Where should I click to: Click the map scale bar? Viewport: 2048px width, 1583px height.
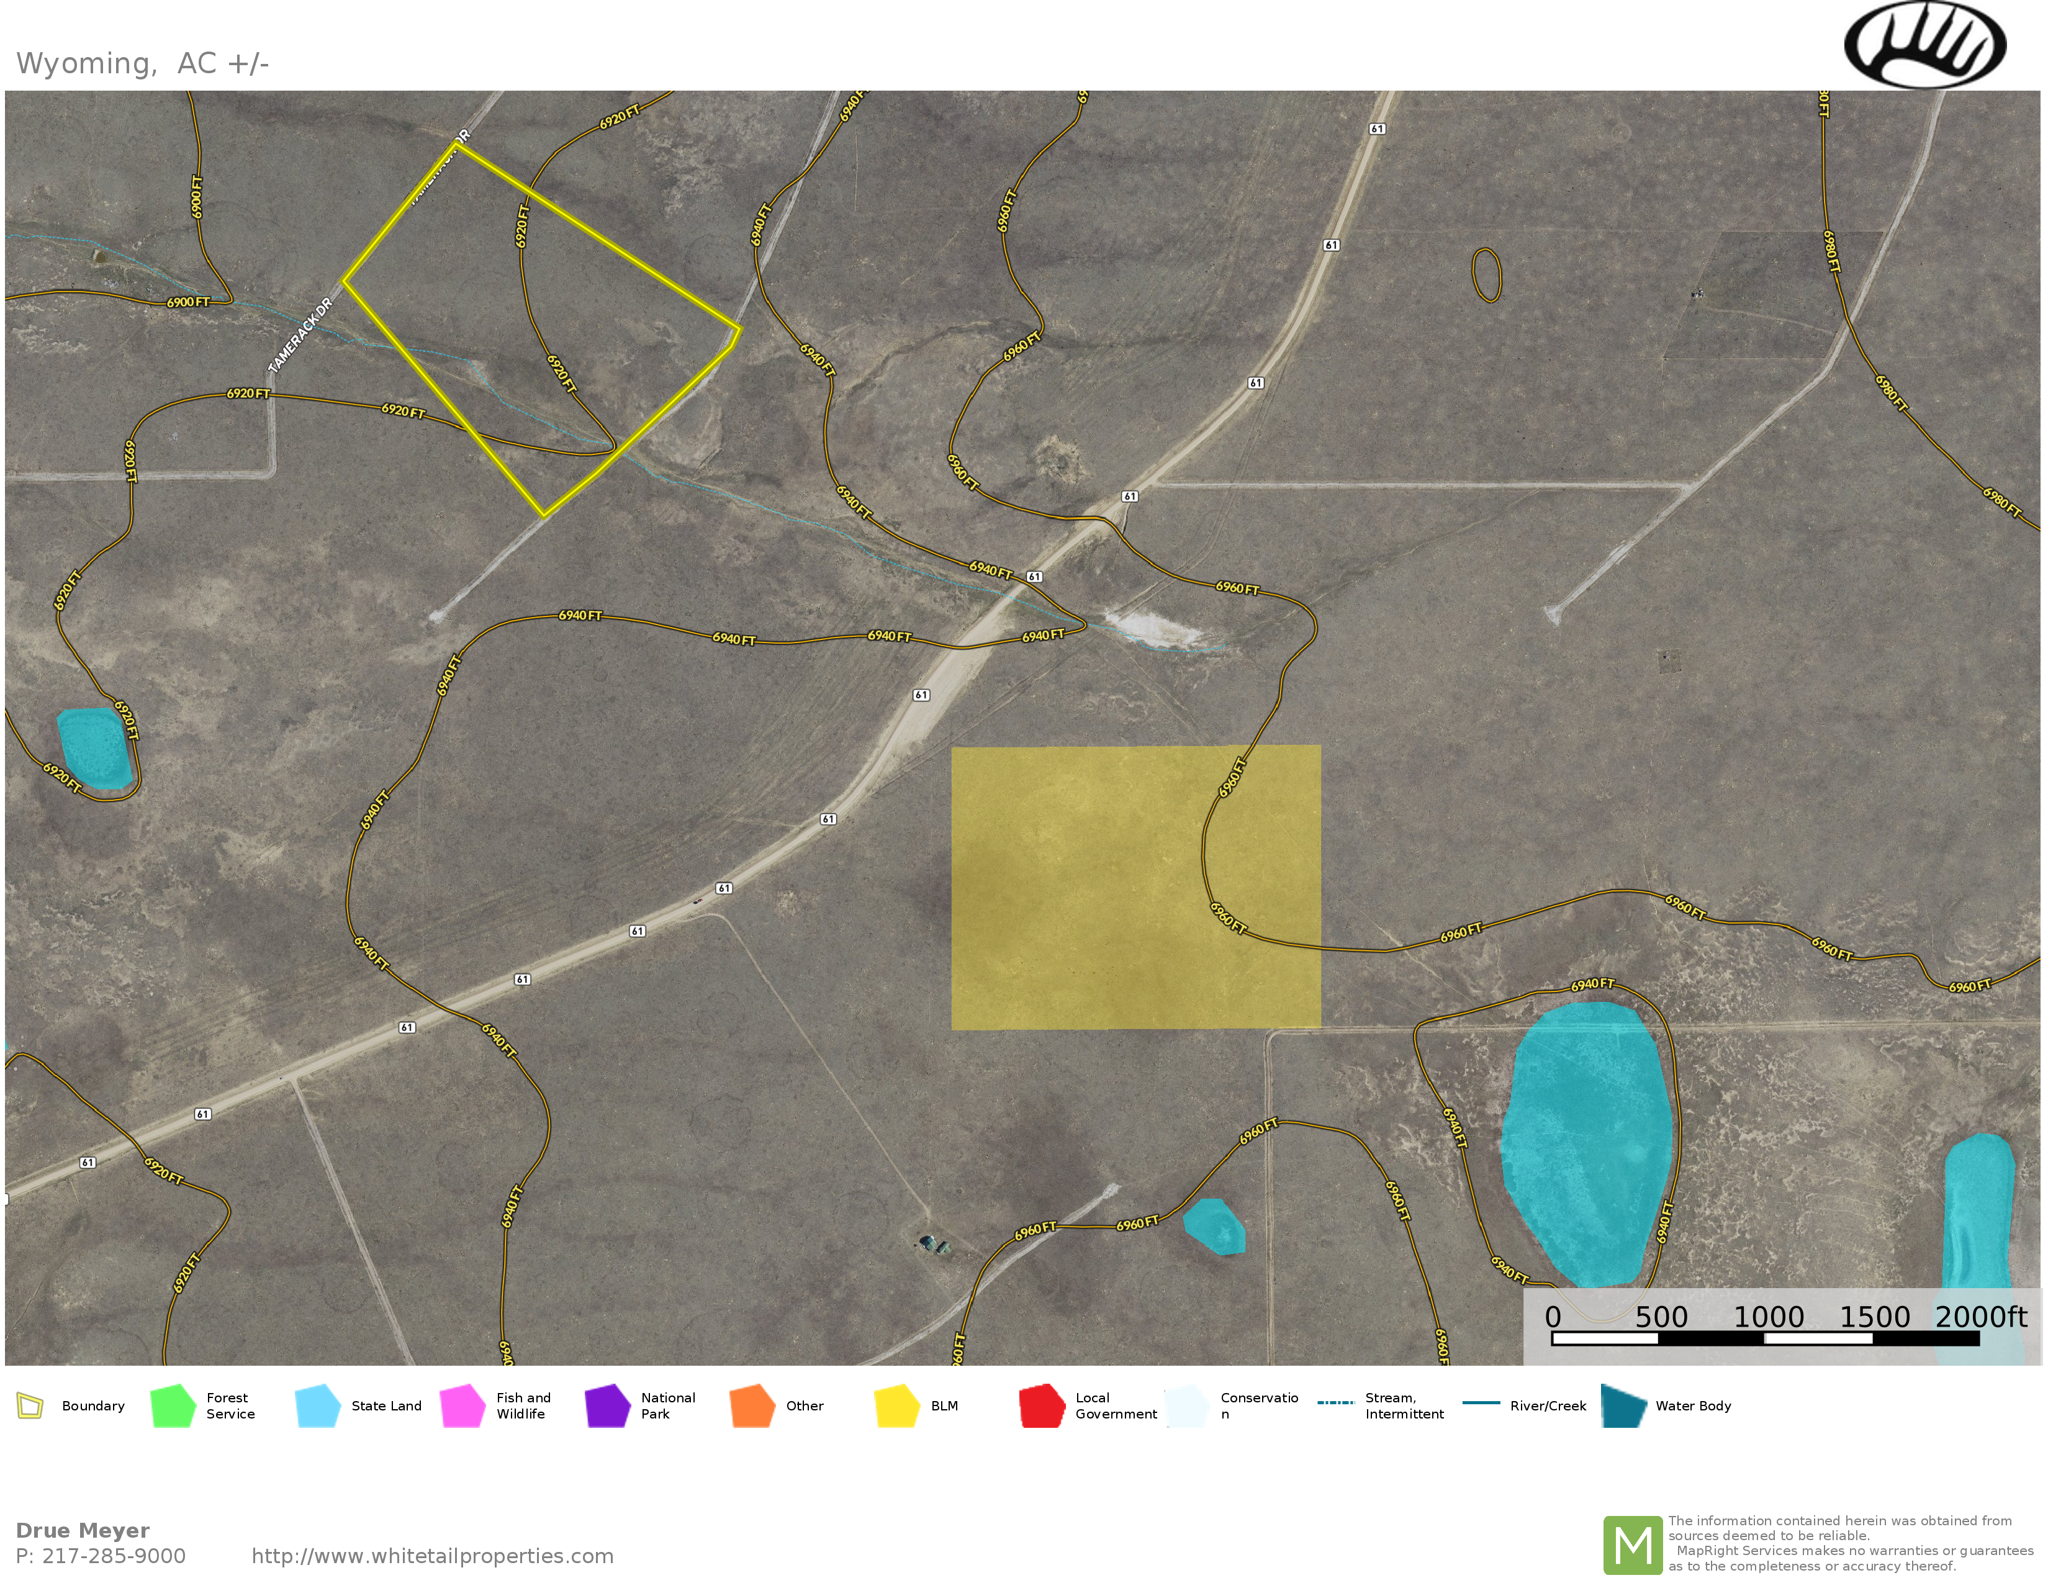[1765, 1338]
